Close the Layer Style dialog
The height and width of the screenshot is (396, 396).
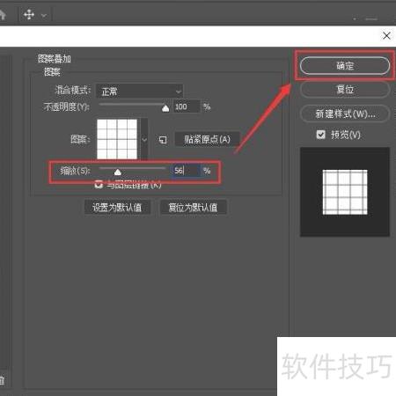click(386, 36)
